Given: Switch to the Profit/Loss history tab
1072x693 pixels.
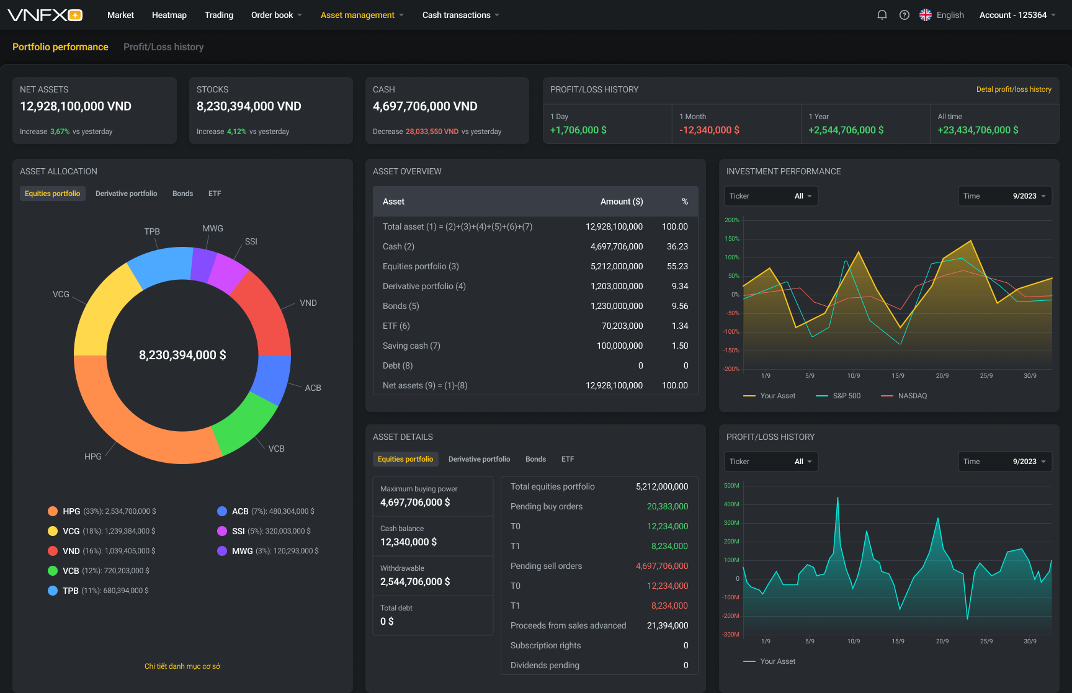Looking at the screenshot, I should [163, 47].
